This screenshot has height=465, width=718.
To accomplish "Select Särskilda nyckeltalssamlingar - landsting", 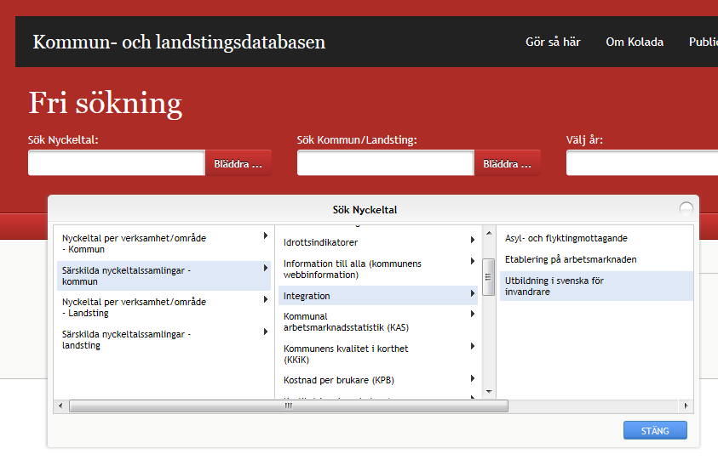I will [164, 340].
